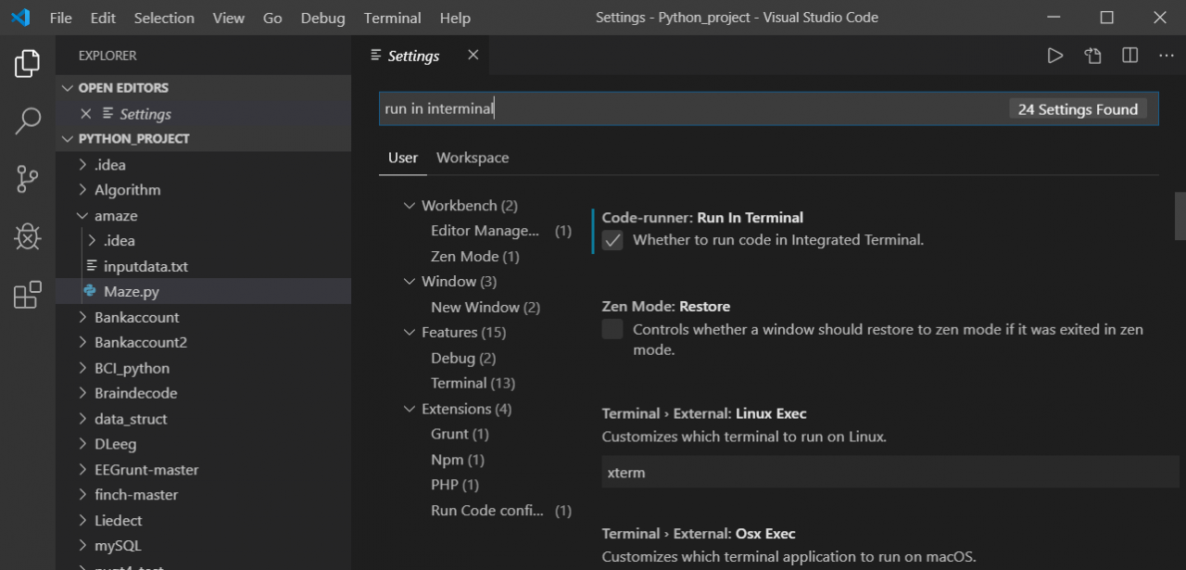Collapse Features settings category
The image size is (1186, 570).
coord(410,333)
